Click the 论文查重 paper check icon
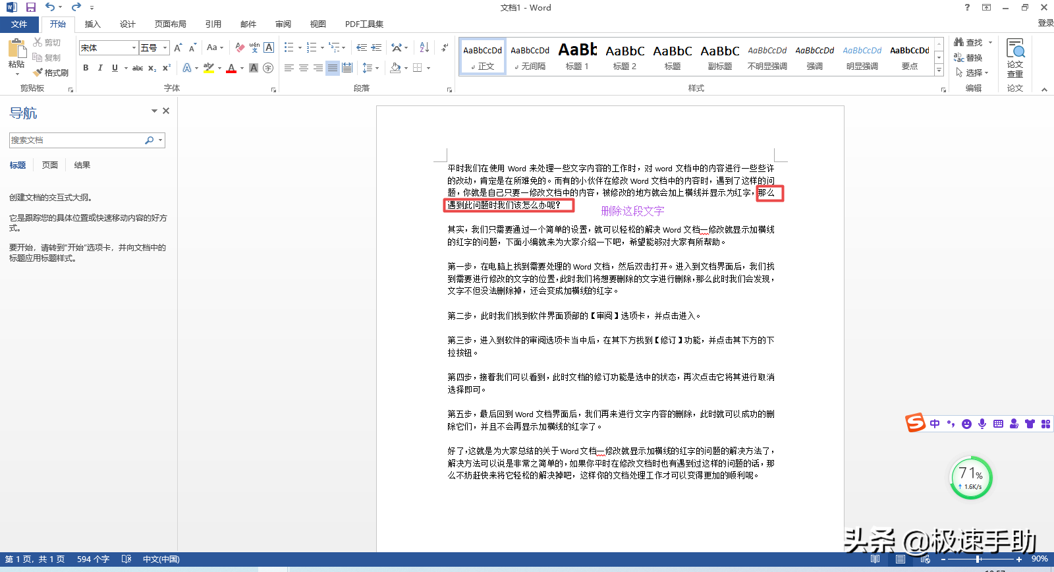Viewport: 1054px width, 572px height. tap(1015, 58)
